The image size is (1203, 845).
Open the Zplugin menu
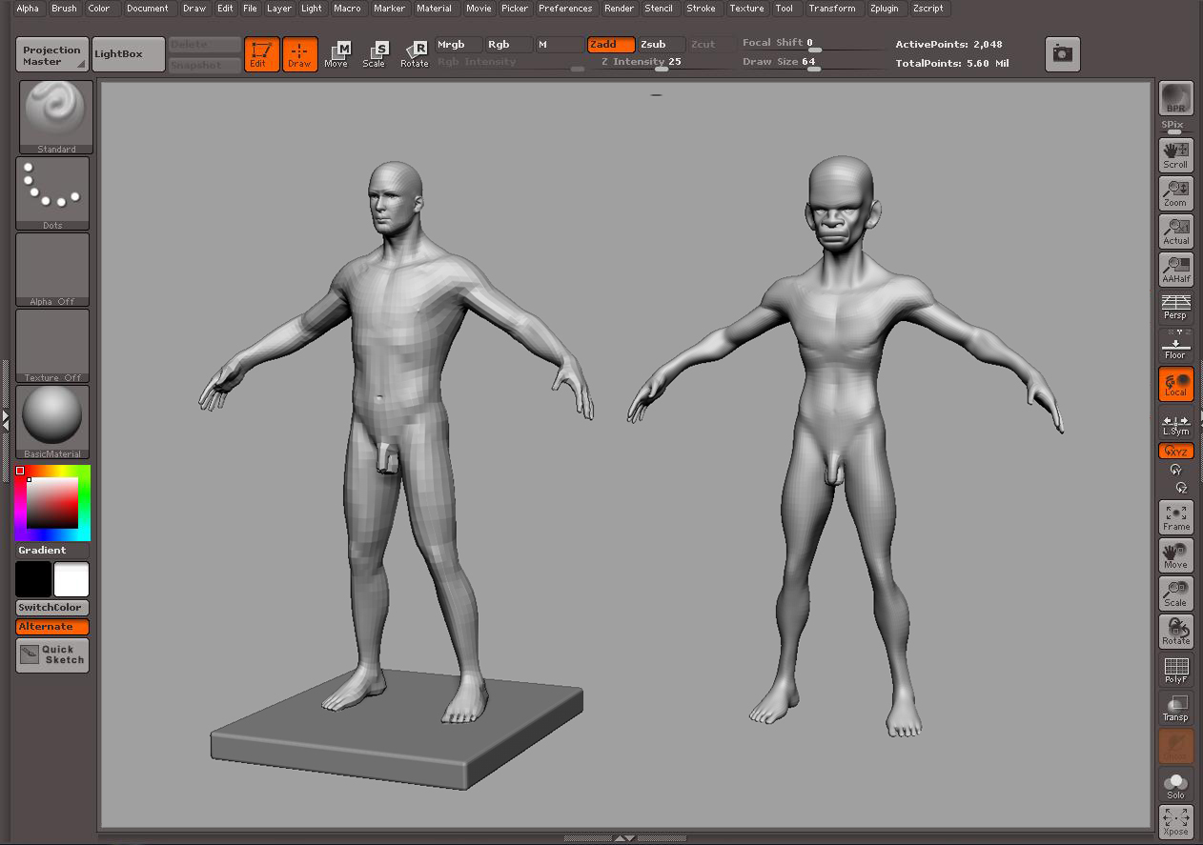883,9
